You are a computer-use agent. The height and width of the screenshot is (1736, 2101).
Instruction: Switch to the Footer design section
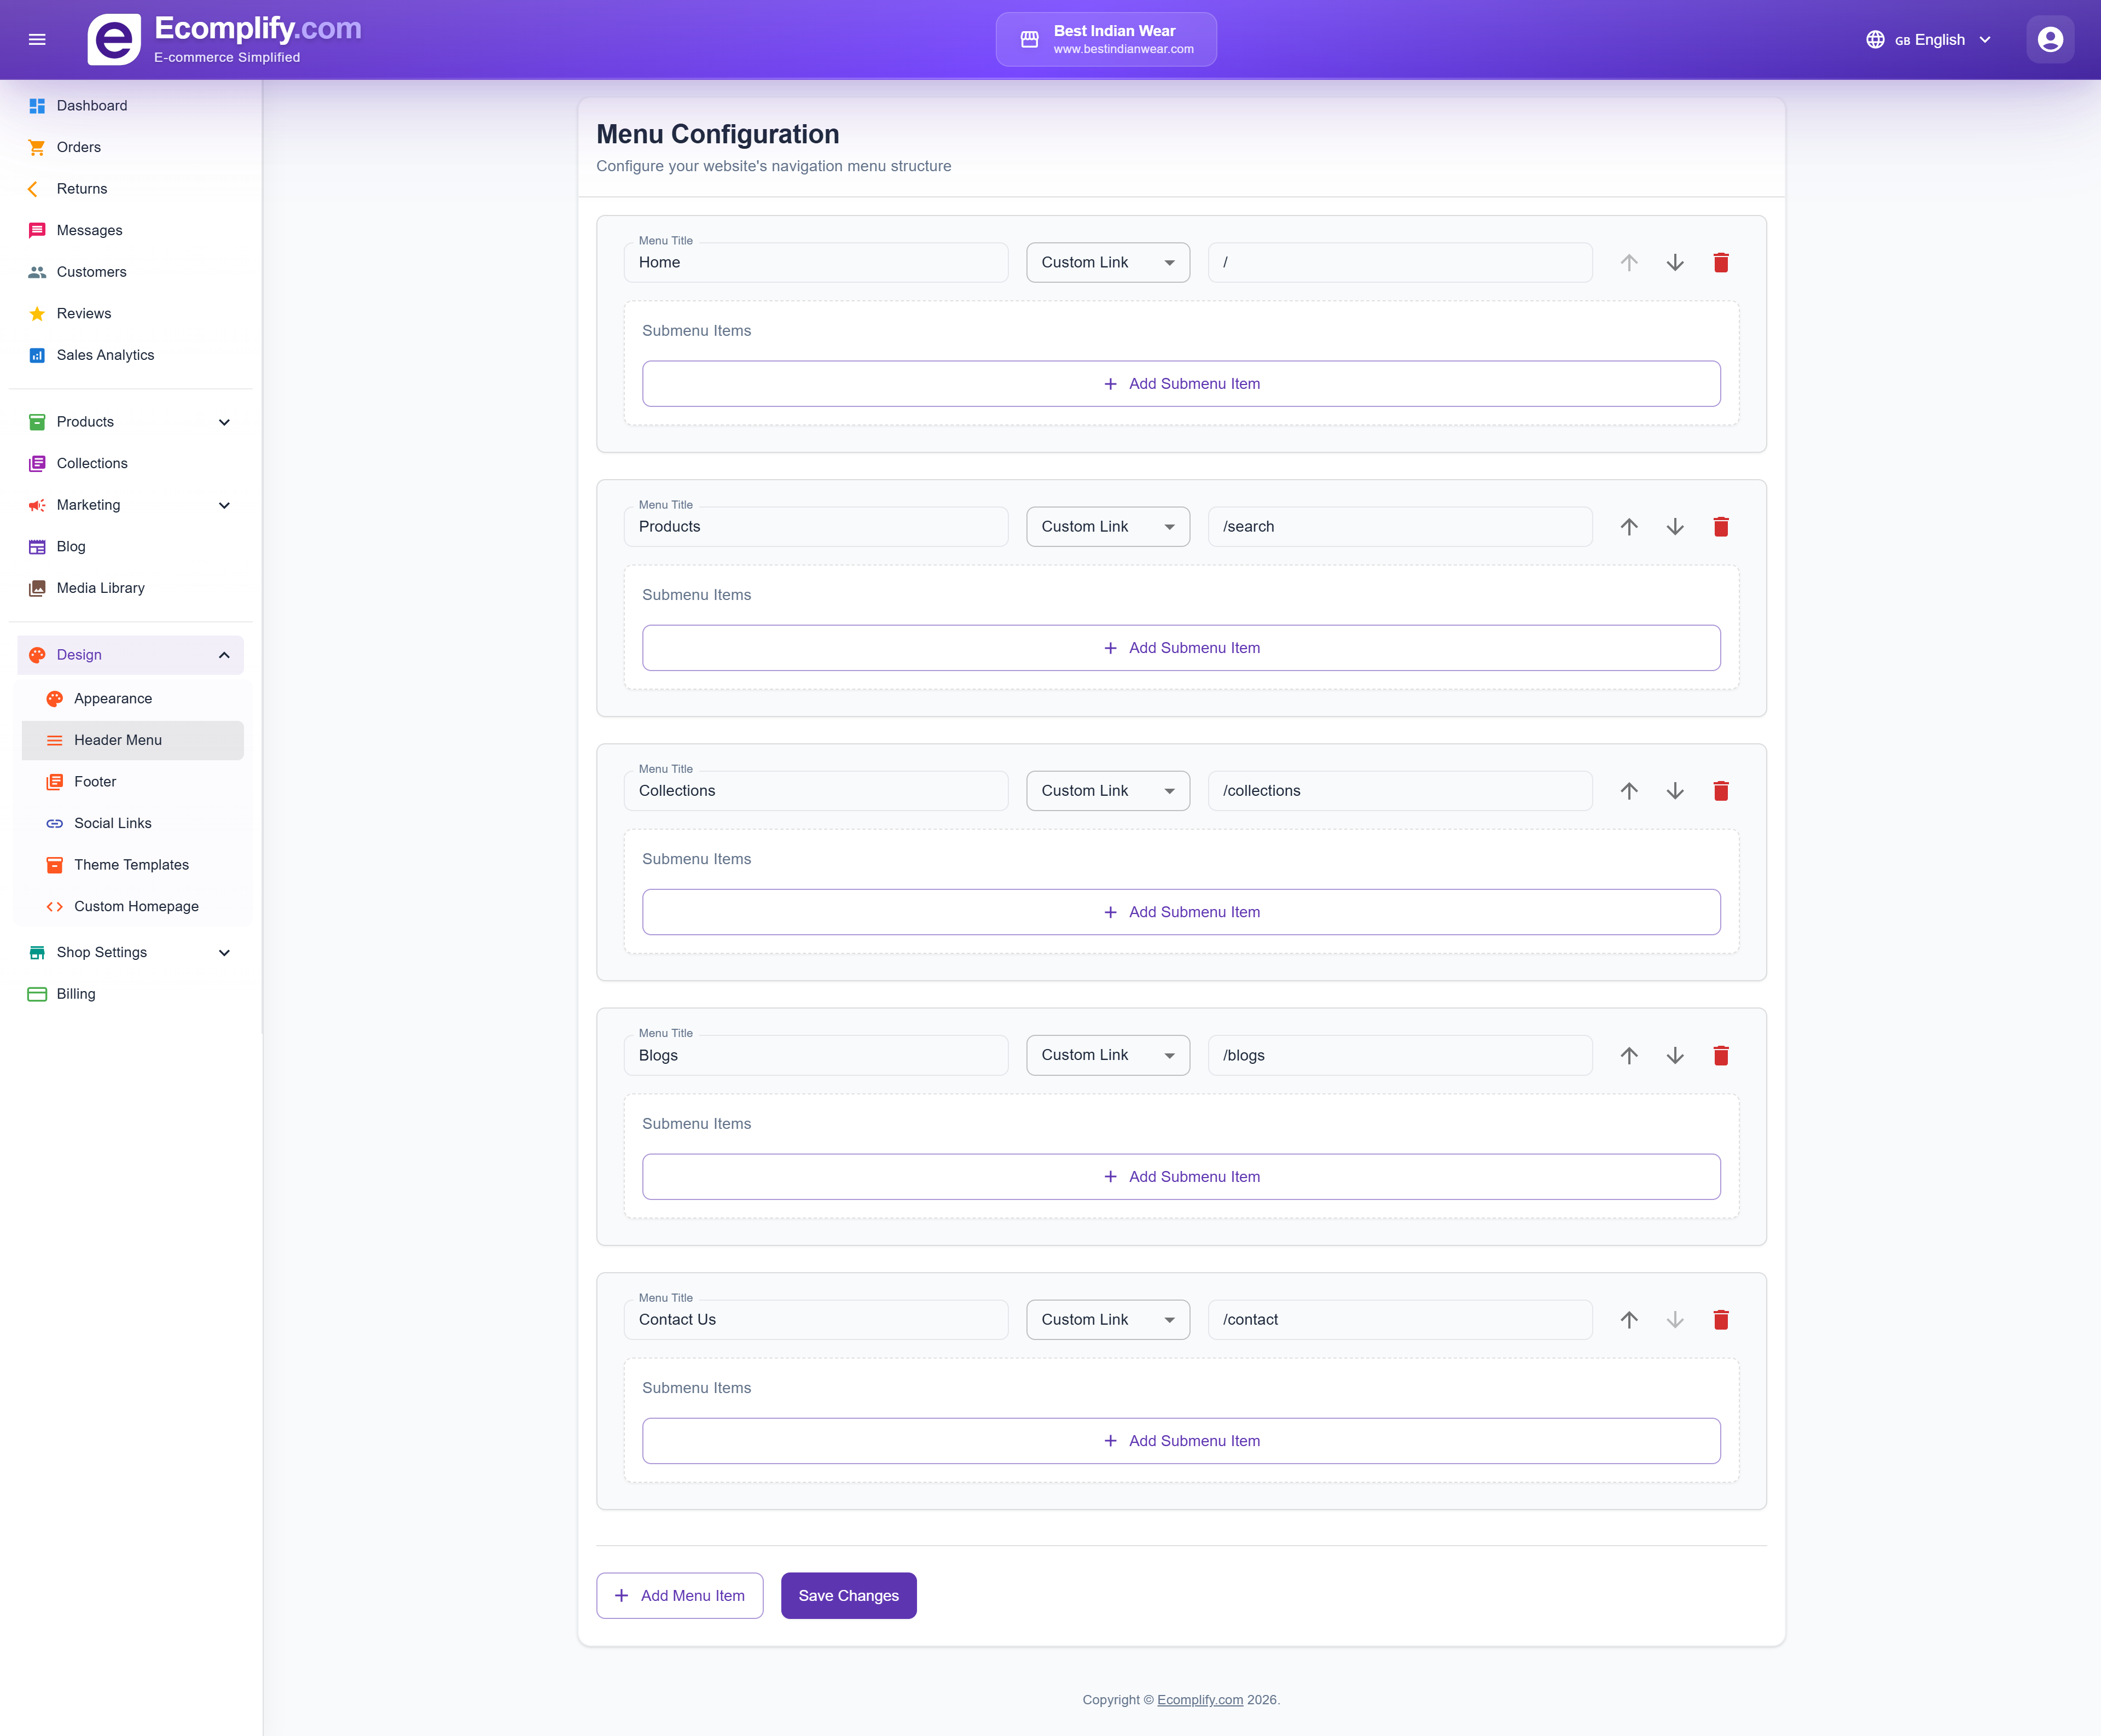(95, 781)
